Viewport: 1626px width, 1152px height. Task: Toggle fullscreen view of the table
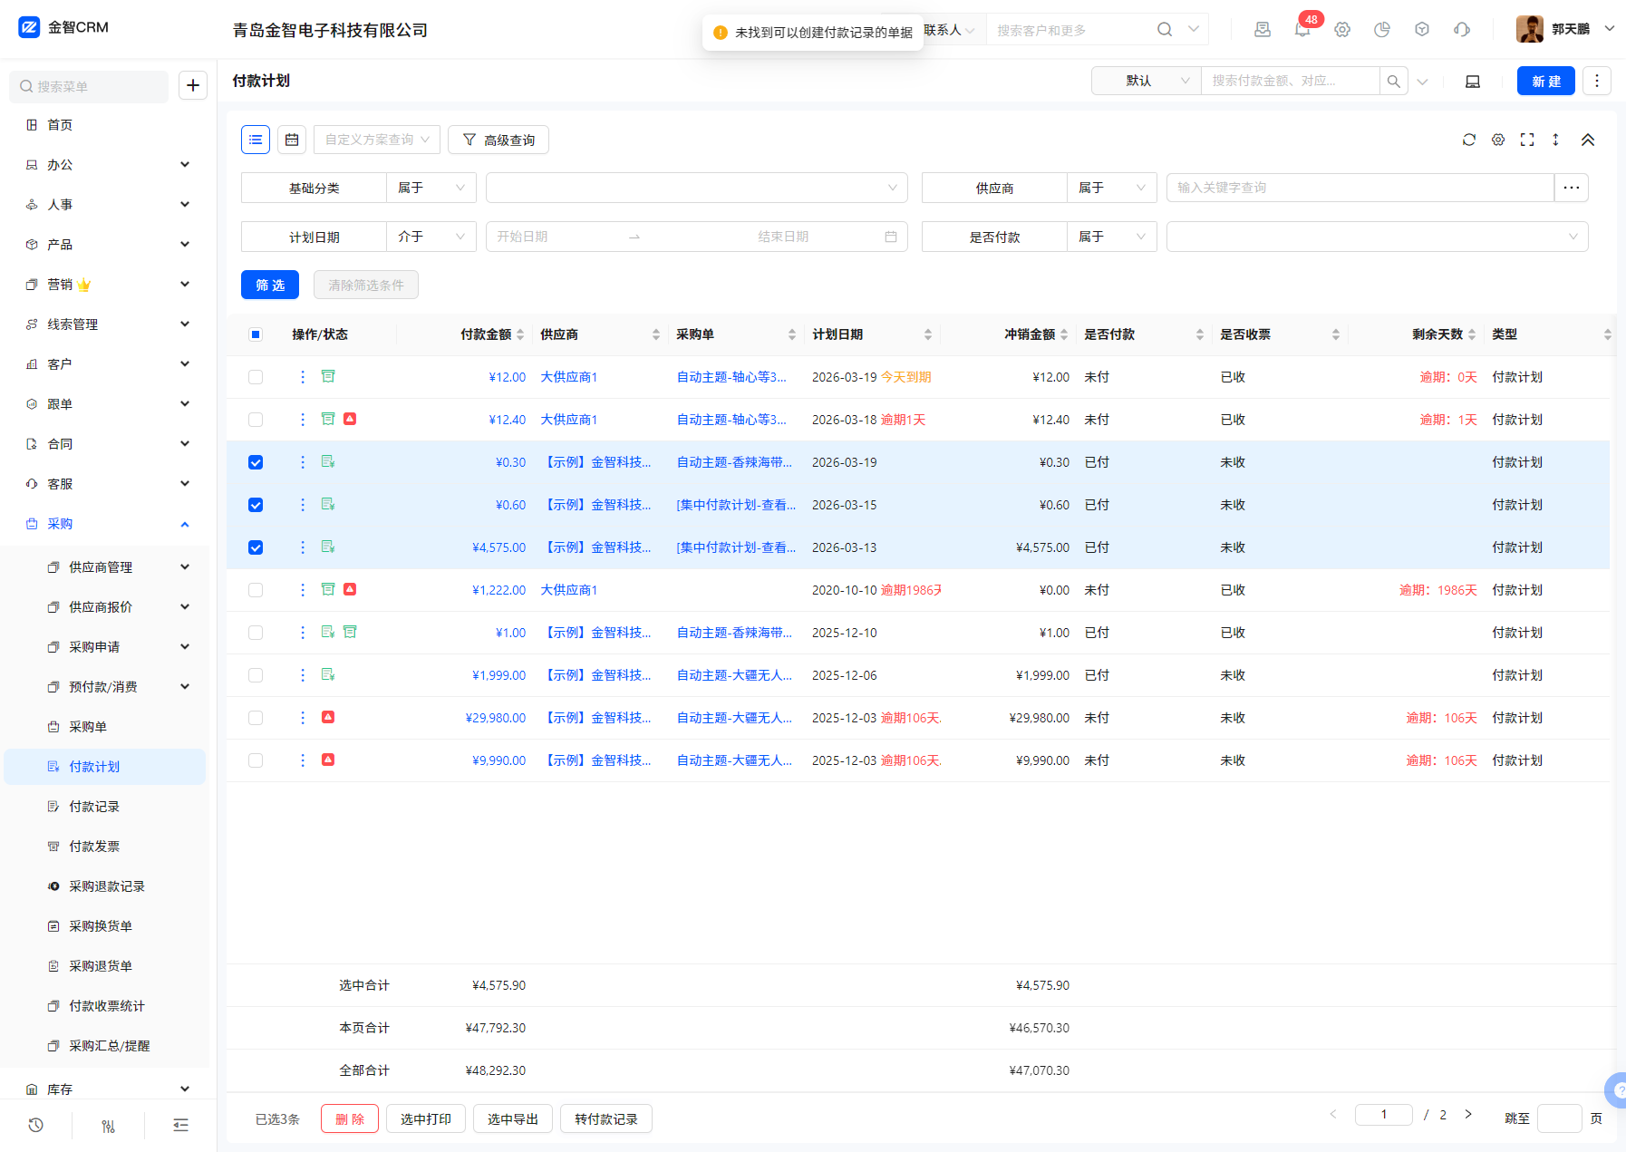(1527, 140)
